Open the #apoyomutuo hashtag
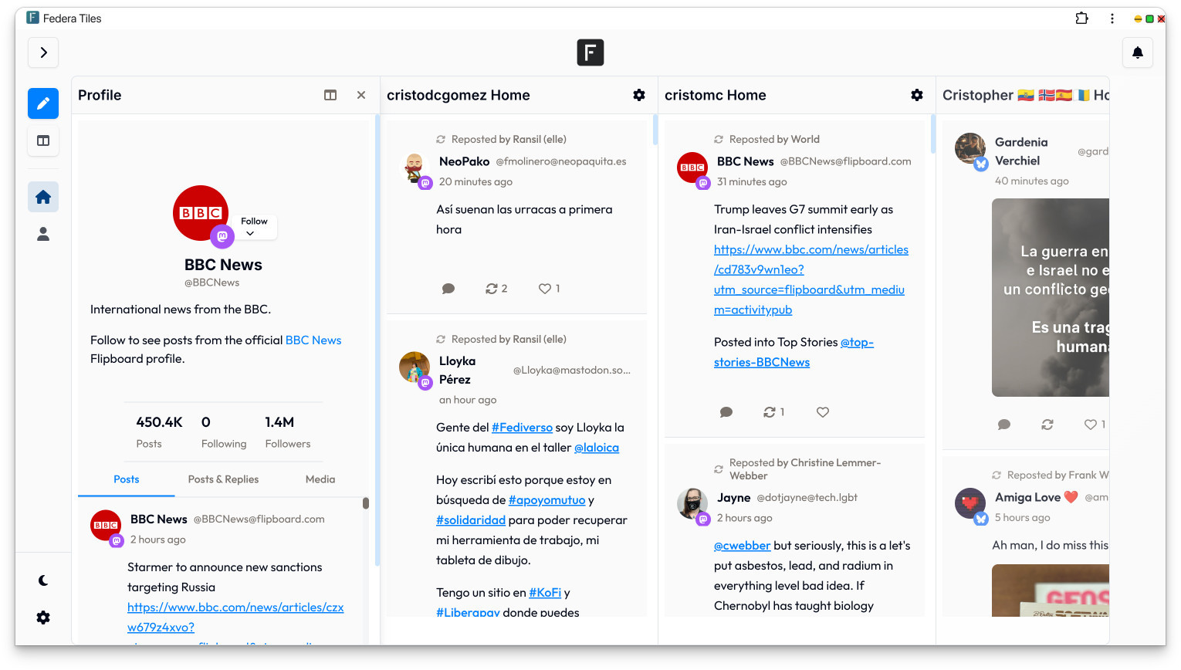 [x=547, y=500]
